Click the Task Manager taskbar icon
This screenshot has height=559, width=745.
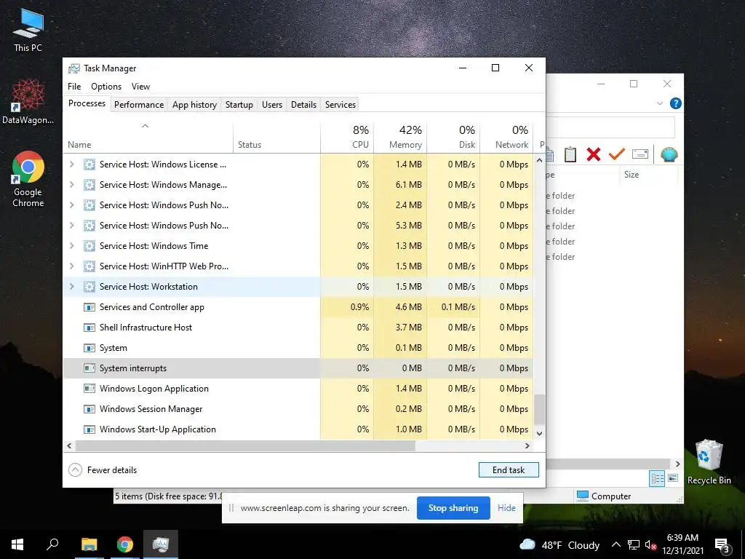[161, 544]
